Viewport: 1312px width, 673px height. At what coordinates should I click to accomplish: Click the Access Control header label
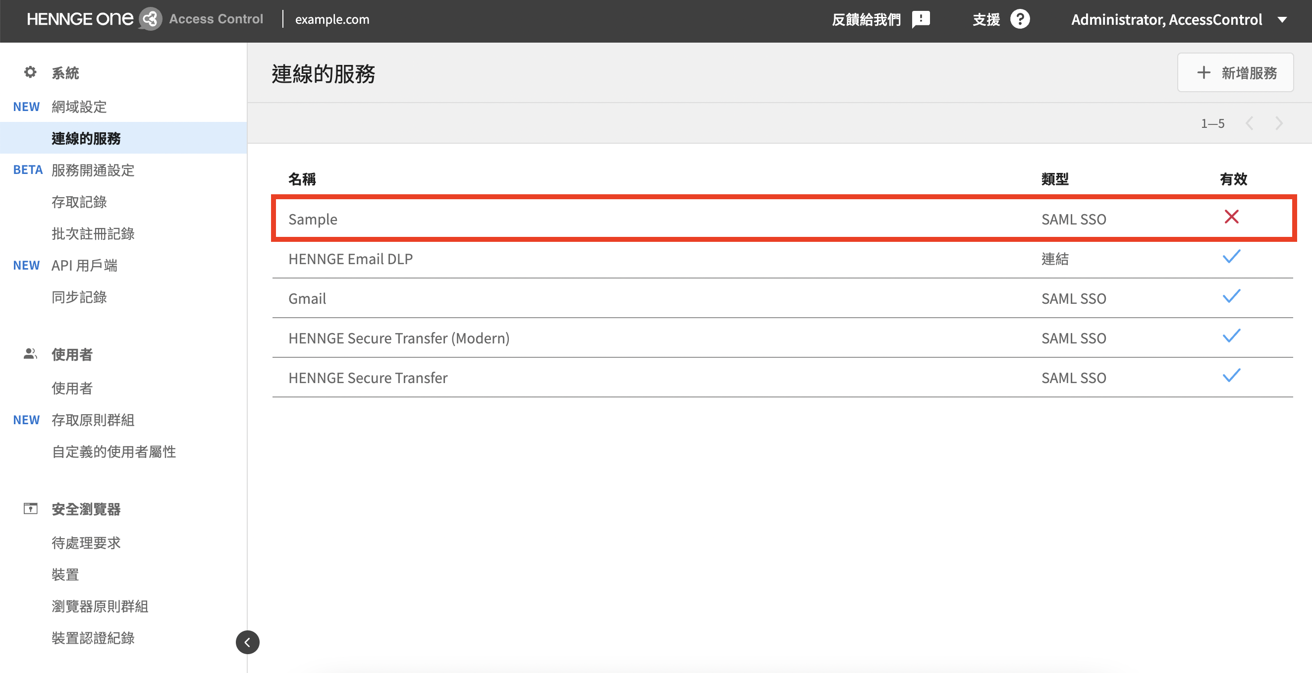tap(216, 19)
